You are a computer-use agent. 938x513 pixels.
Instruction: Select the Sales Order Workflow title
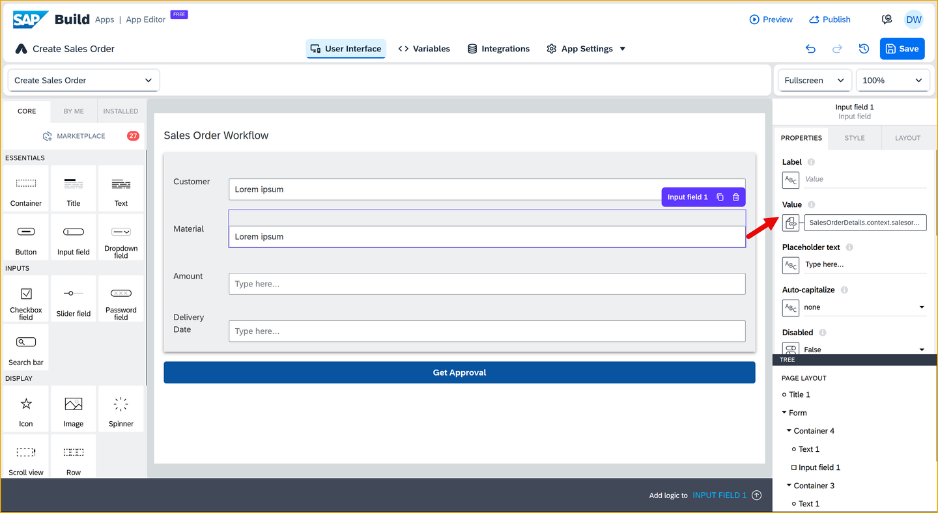(216, 135)
